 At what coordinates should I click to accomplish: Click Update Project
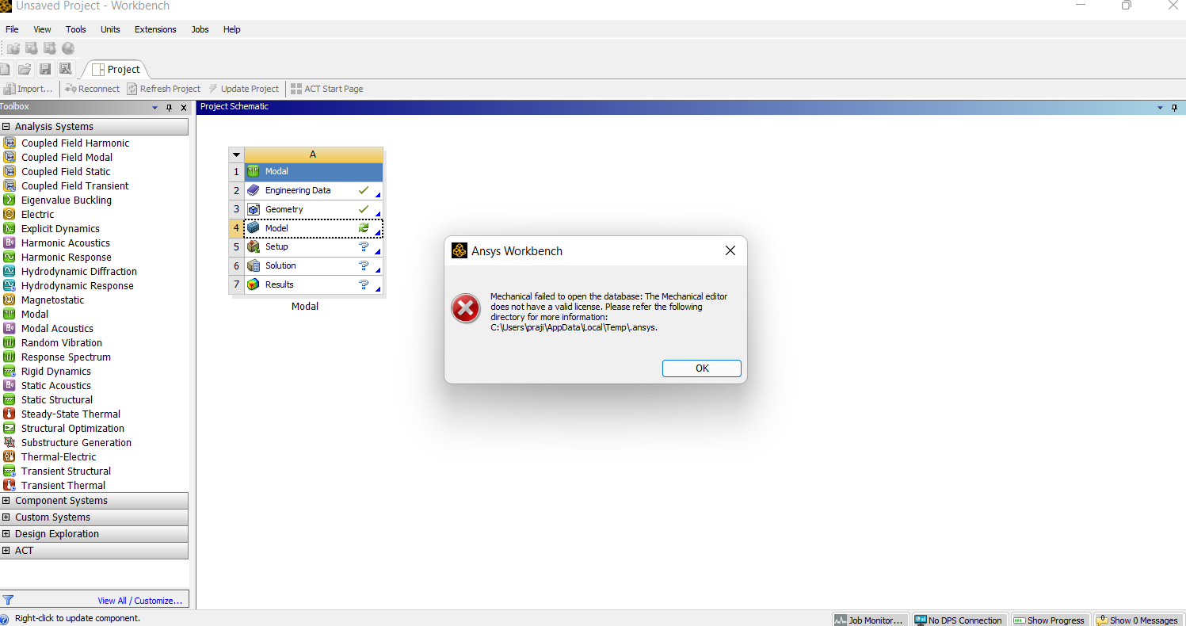[x=243, y=89]
